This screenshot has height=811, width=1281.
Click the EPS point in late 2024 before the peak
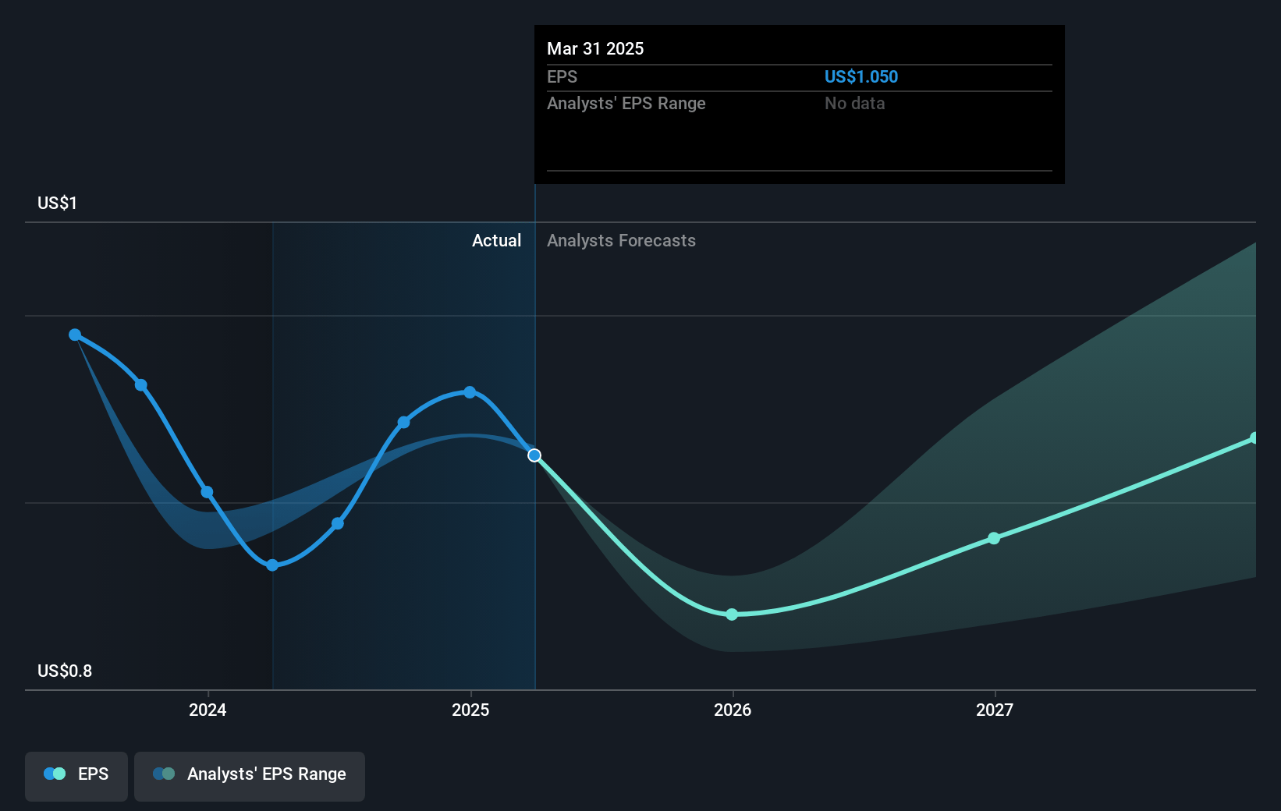(404, 423)
